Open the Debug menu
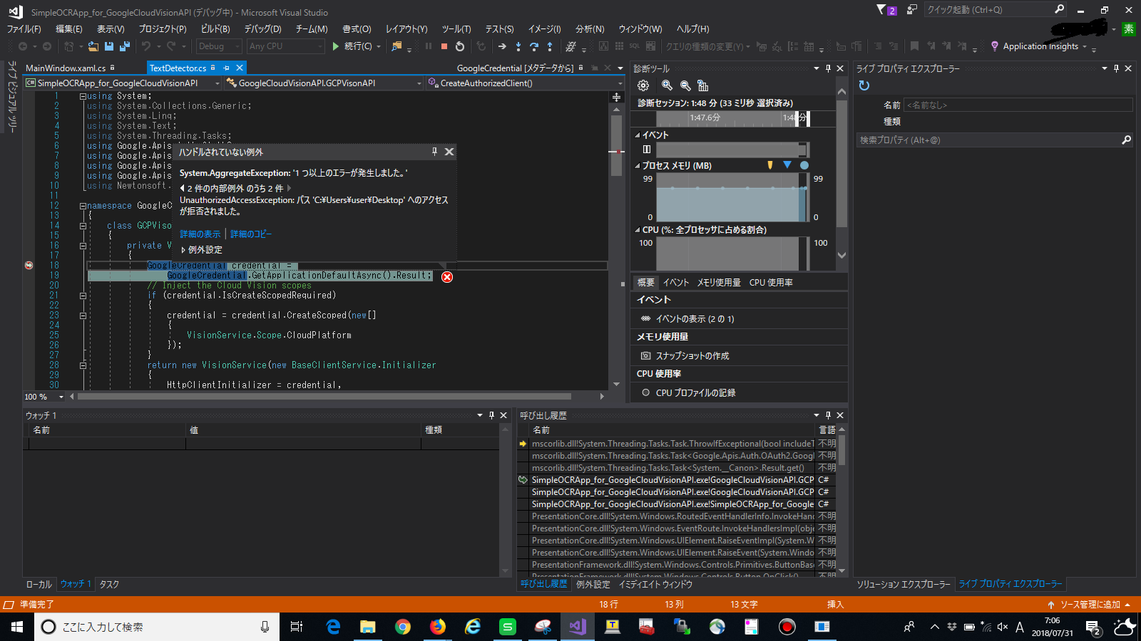 (x=262, y=29)
